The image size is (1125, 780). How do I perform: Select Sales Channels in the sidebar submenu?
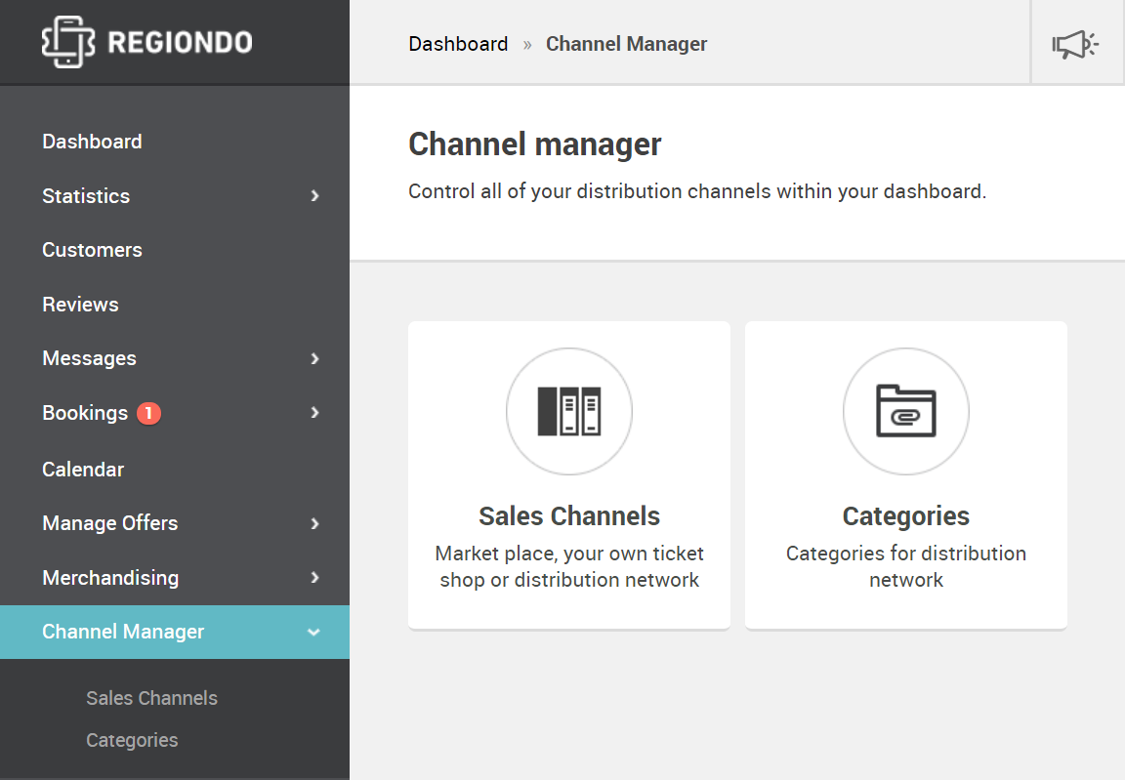pos(151,698)
